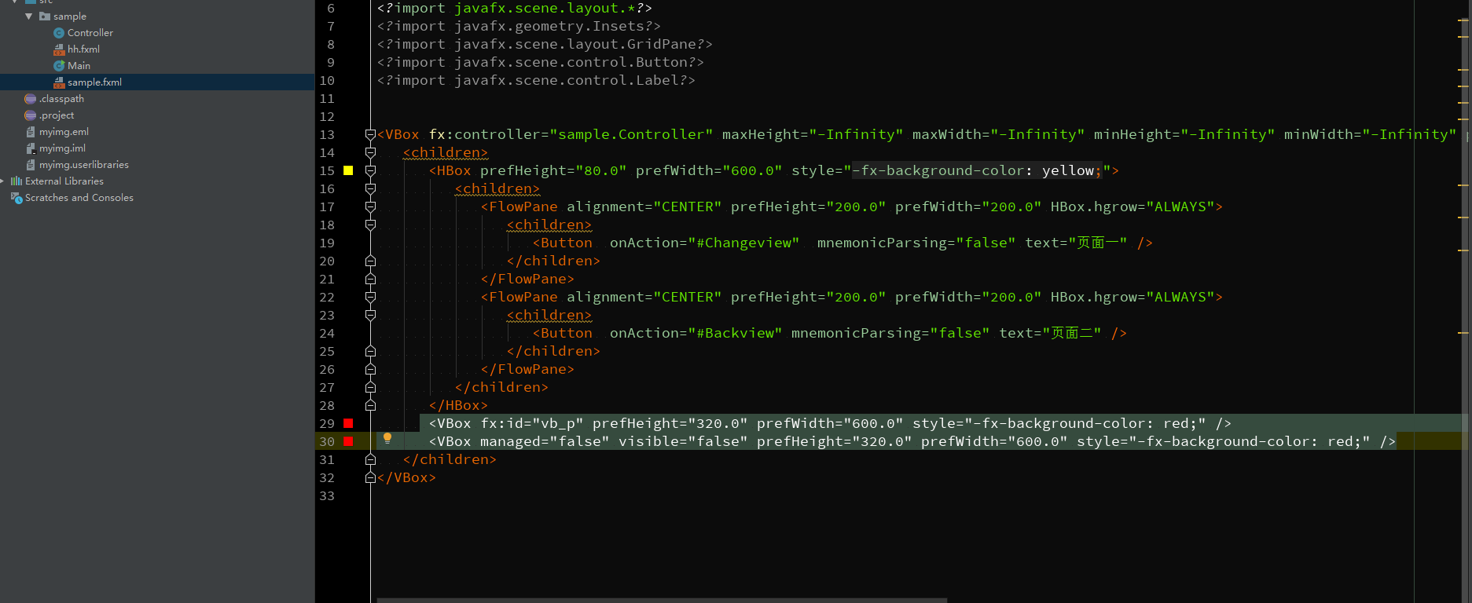The width and height of the screenshot is (1472, 603).
Task: Collapse the children fold on line 23
Action: 370,315
